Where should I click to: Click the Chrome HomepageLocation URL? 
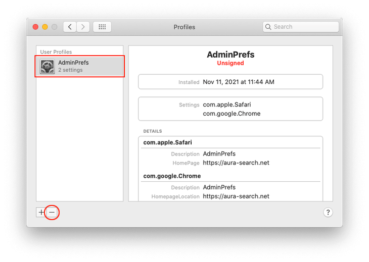236,196
